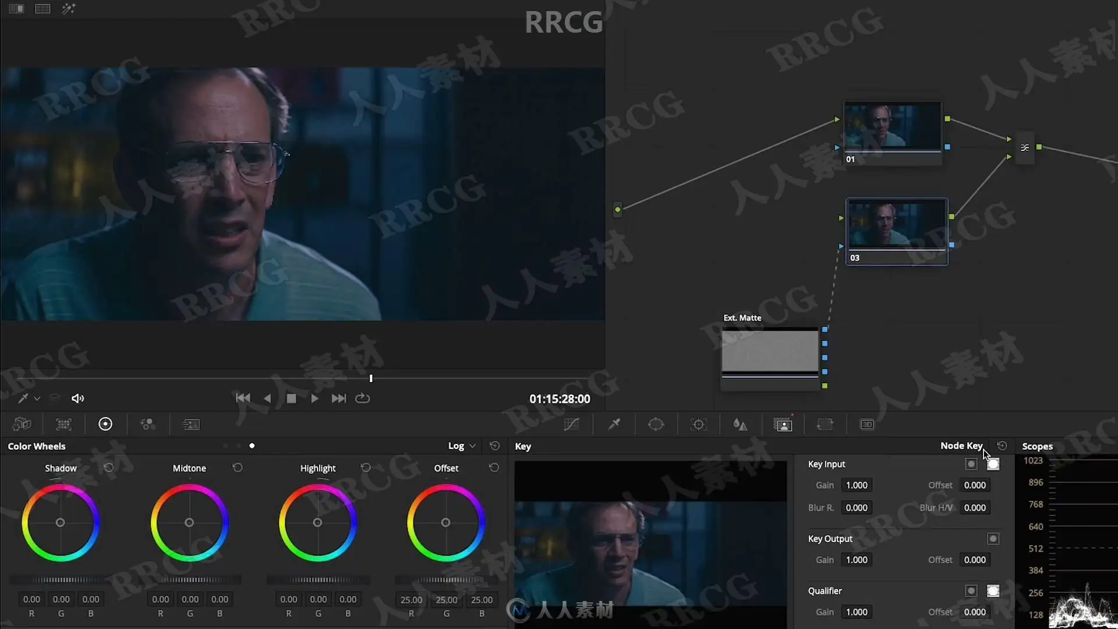This screenshot has width=1118, height=629.
Task: Click Key Output Offset value field
Action: click(x=975, y=560)
